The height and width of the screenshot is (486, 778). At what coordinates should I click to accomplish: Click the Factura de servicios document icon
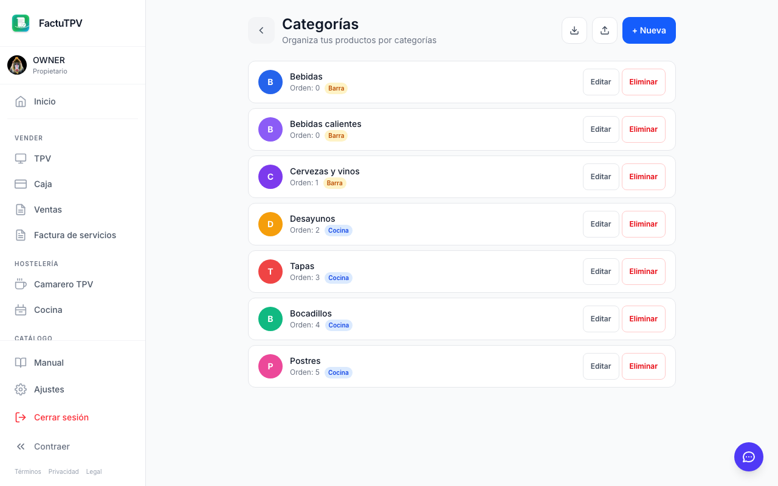(21, 235)
